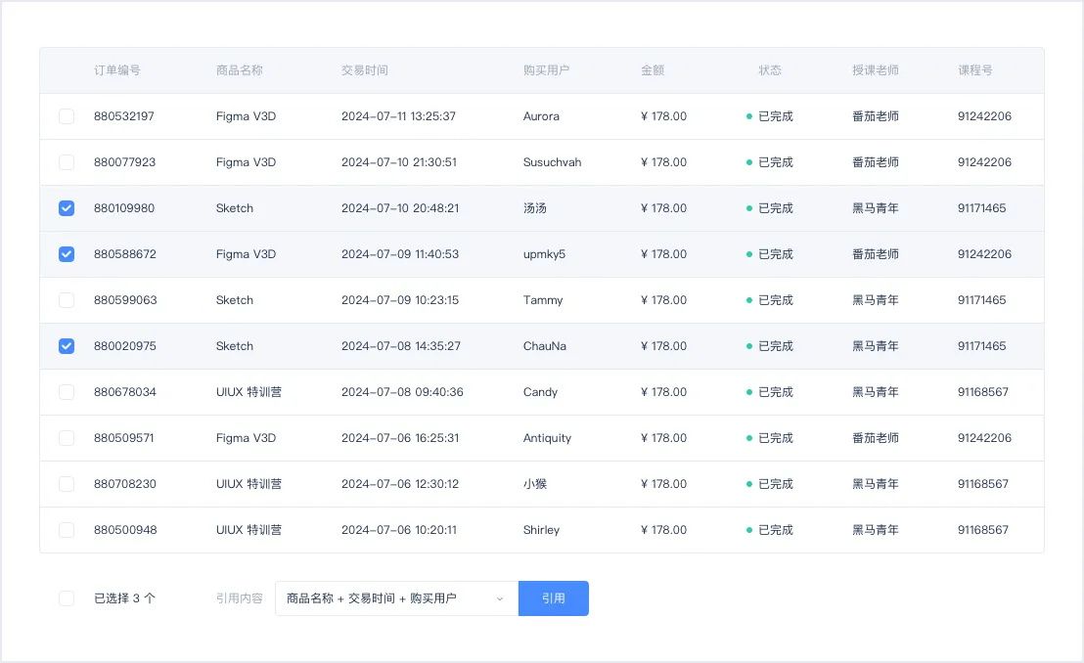Click the 授课老师 column header

point(876,69)
